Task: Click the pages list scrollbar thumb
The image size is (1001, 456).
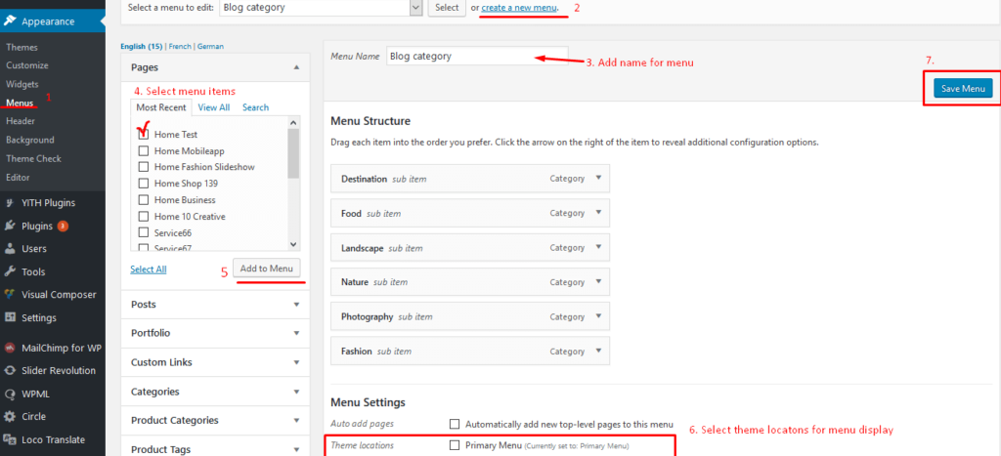Action: (x=293, y=153)
